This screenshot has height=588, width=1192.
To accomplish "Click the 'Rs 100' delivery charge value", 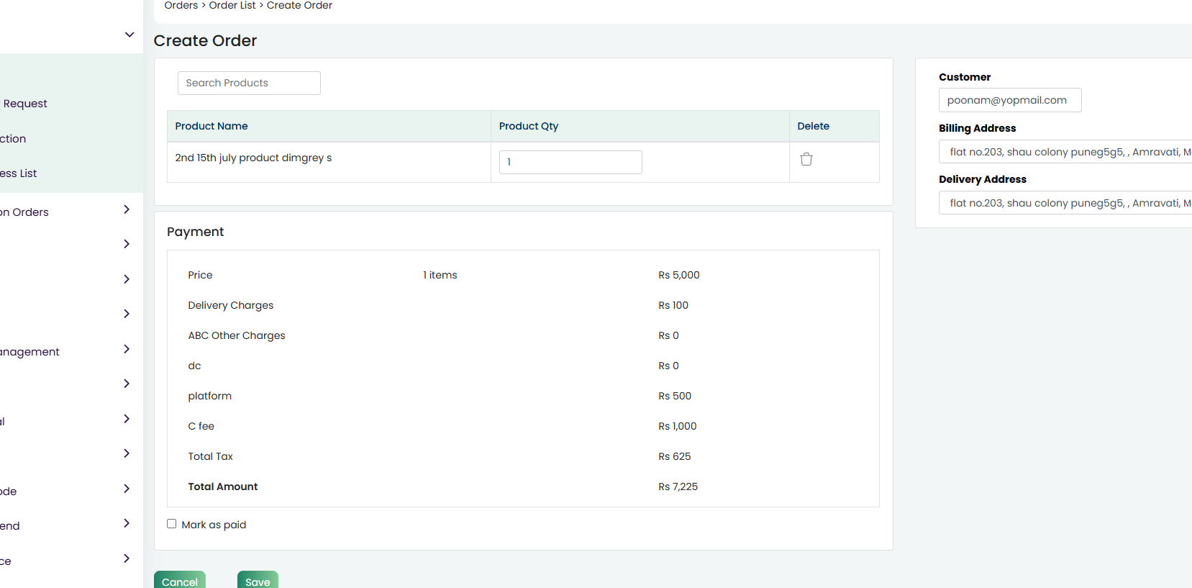I will tap(673, 305).
